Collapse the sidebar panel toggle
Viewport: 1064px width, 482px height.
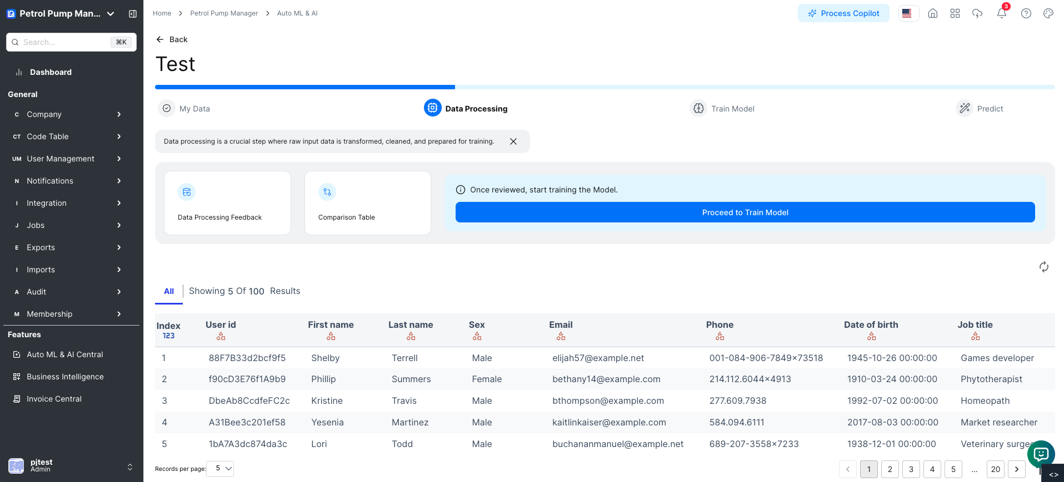133,14
